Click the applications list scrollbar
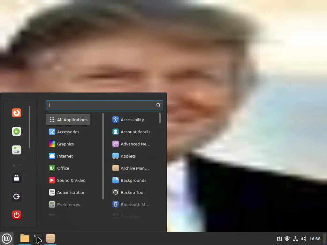The height and width of the screenshot is (245, 327). pos(160,118)
